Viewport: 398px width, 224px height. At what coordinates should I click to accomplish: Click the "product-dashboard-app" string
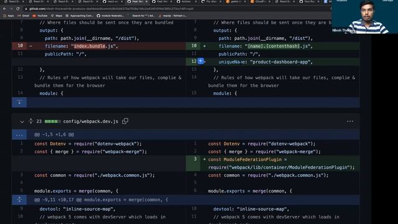(280, 62)
